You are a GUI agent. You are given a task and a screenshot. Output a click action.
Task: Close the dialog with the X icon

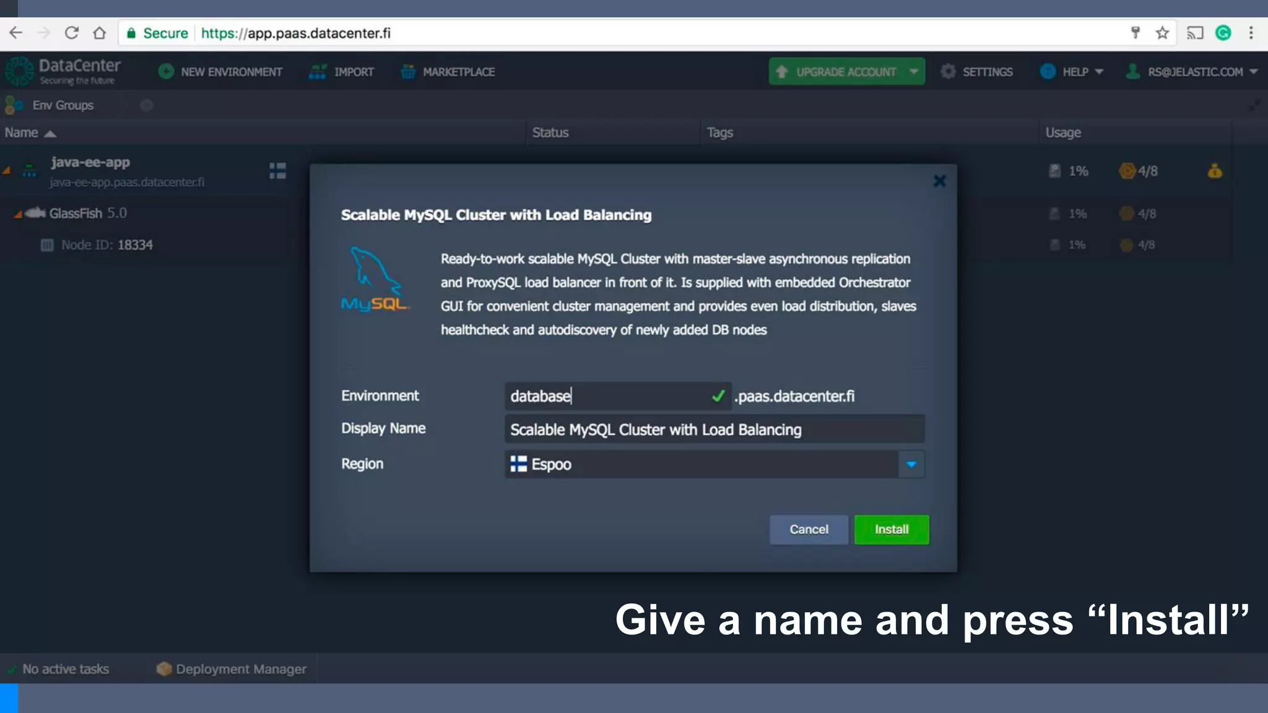coord(940,181)
